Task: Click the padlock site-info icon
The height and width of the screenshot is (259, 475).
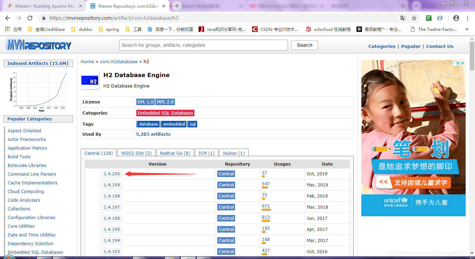Action: (43, 18)
